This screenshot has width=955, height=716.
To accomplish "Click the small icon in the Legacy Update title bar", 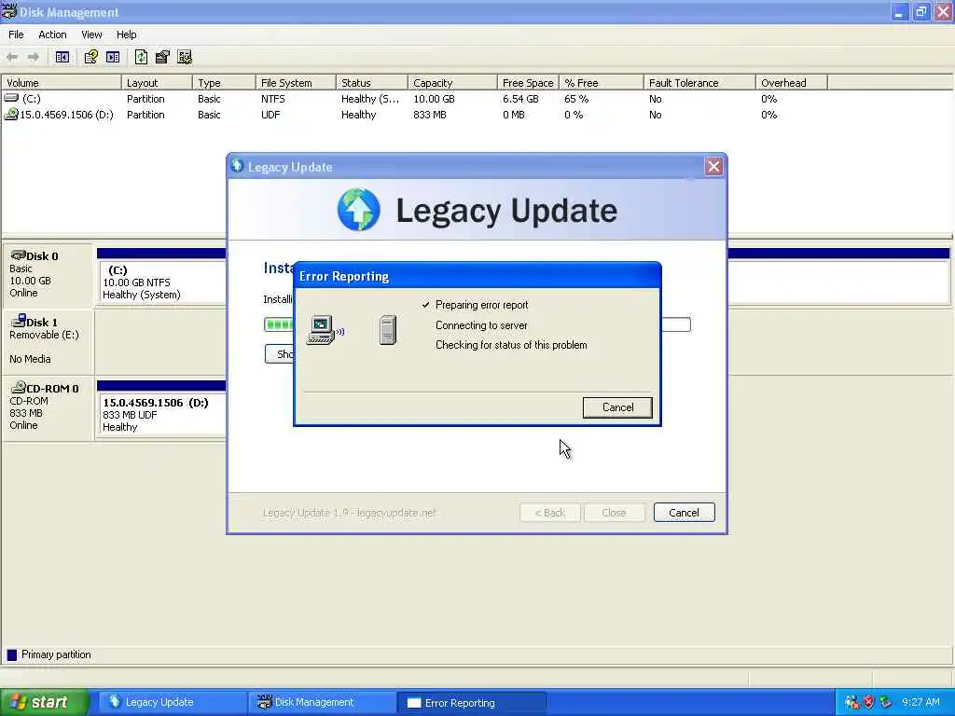I will click(238, 166).
